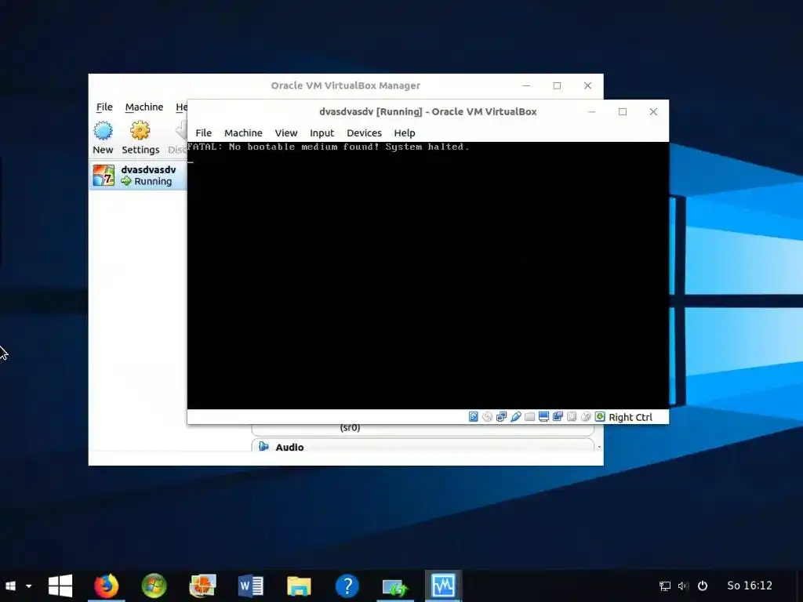Click the power button tray icon
The height and width of the screenshot is (602, 803).
pyautogui.click(x=703, y=586)
